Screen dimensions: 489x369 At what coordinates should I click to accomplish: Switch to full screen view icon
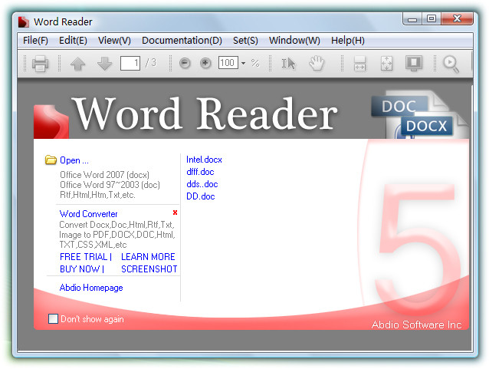click(414, 64)
